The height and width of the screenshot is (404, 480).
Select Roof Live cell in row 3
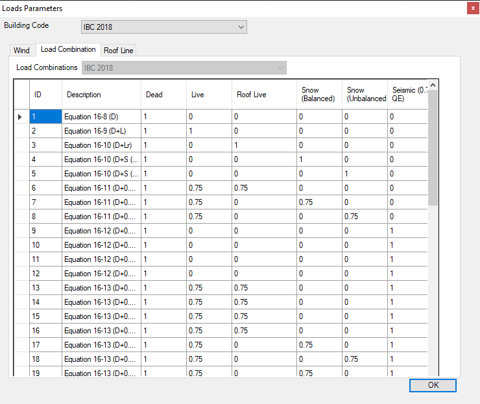pyautogui.click(x=263, y=145)
